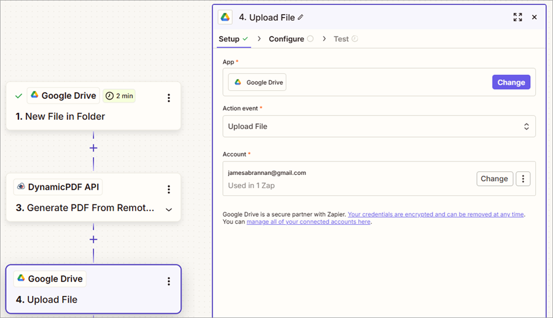
Task: Add a step below New File in Folder
Action: (93, 148)
